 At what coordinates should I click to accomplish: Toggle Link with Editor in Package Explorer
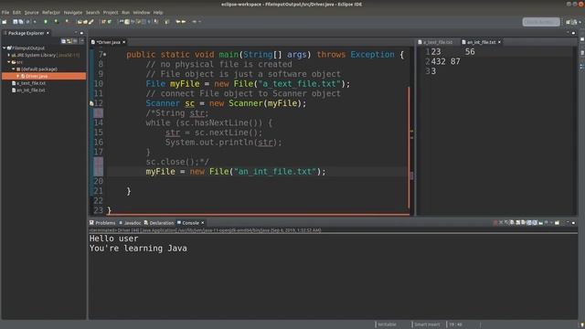click(x=69, y=41)
